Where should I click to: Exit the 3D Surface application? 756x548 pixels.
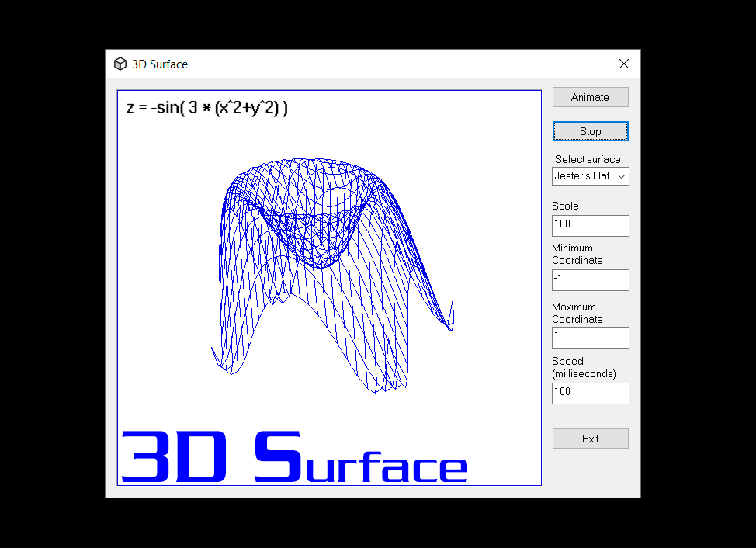tap(590, 439)
